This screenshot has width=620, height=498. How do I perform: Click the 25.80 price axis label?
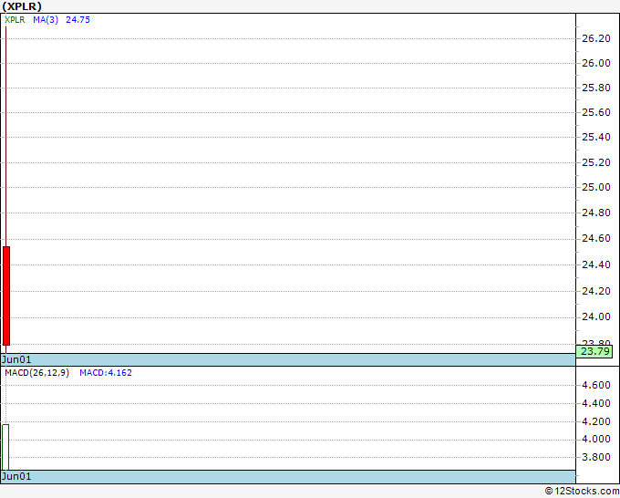pos(596,88)
